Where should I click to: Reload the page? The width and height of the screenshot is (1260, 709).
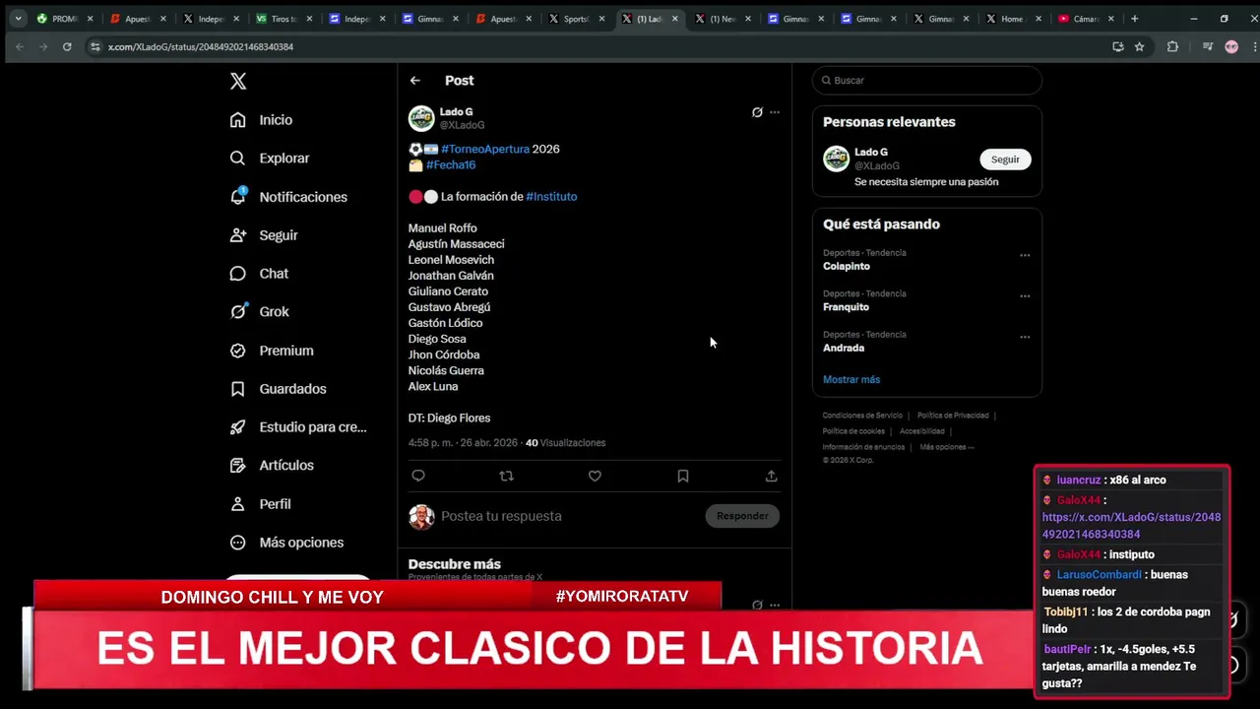coord(67,46)
